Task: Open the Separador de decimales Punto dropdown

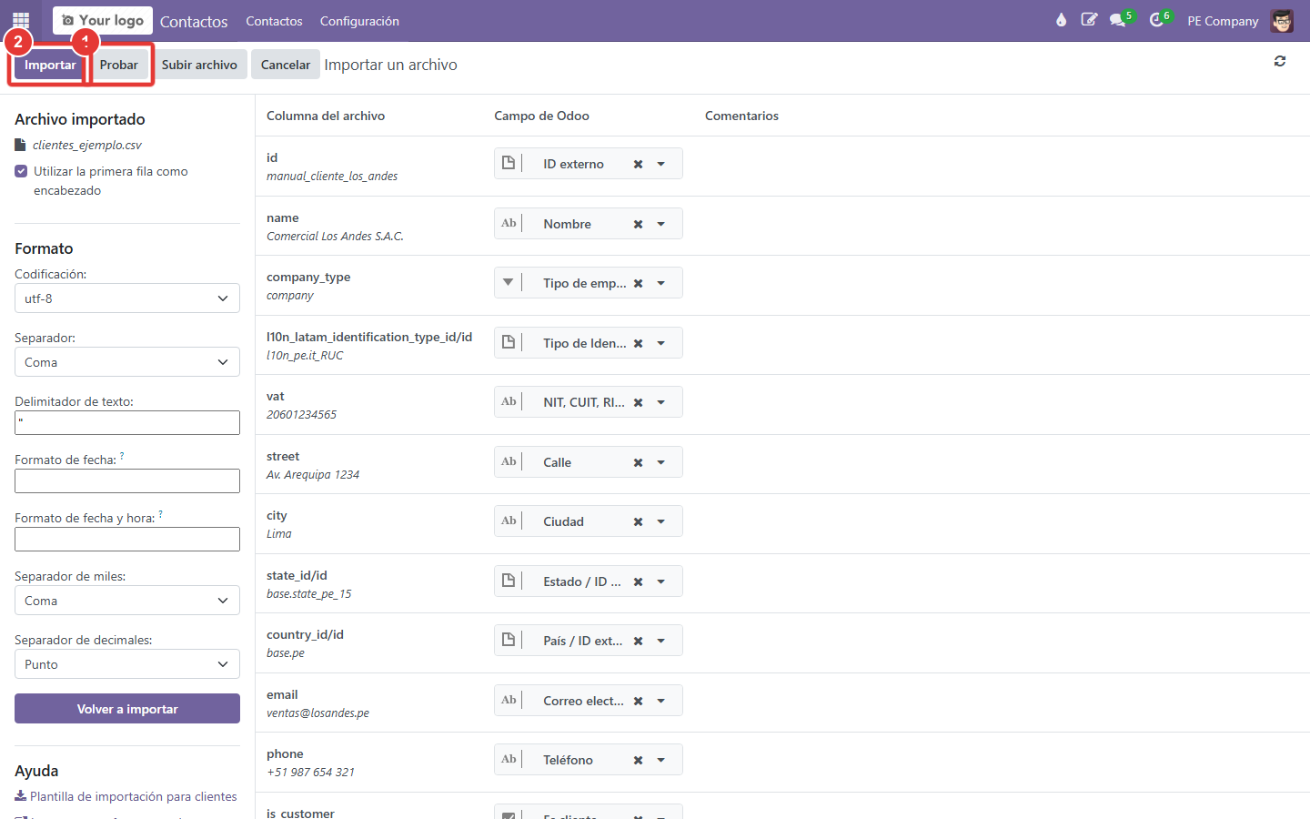Action: coord(127,664)
